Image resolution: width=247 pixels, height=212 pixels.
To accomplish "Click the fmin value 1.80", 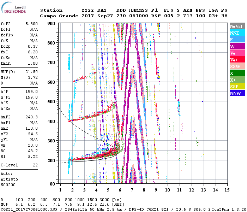I will tap(33, 63).
